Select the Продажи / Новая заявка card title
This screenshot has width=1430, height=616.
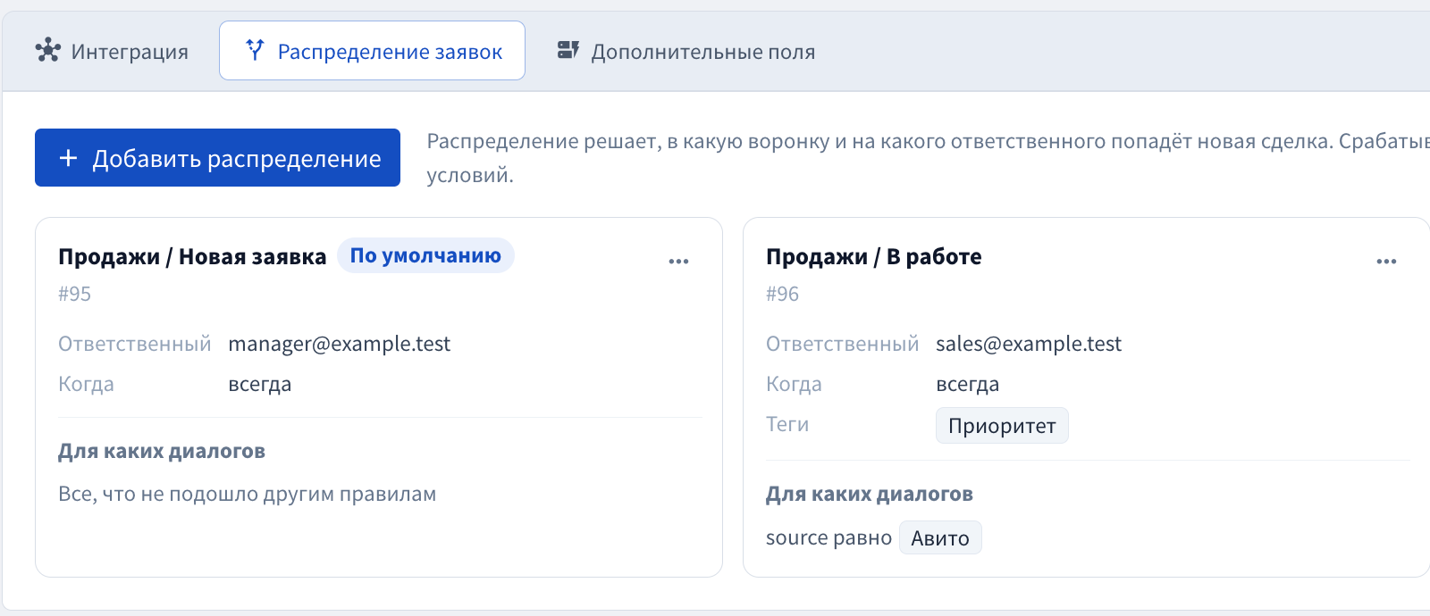point(192,257)
